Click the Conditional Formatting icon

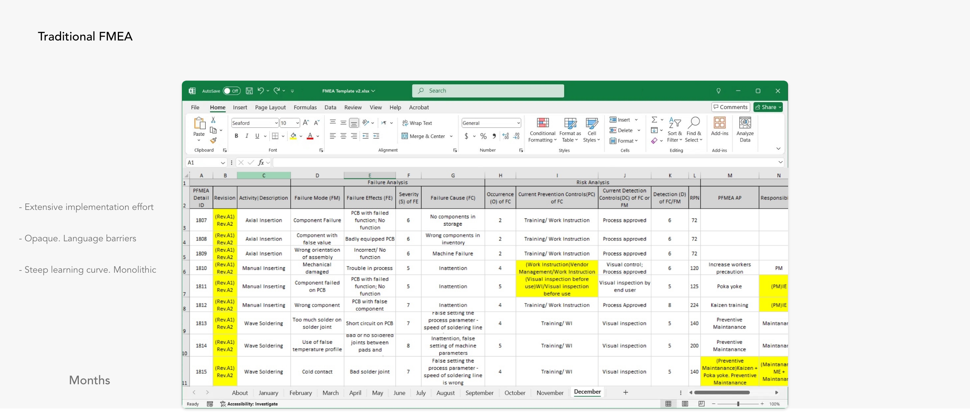point(543,123)
